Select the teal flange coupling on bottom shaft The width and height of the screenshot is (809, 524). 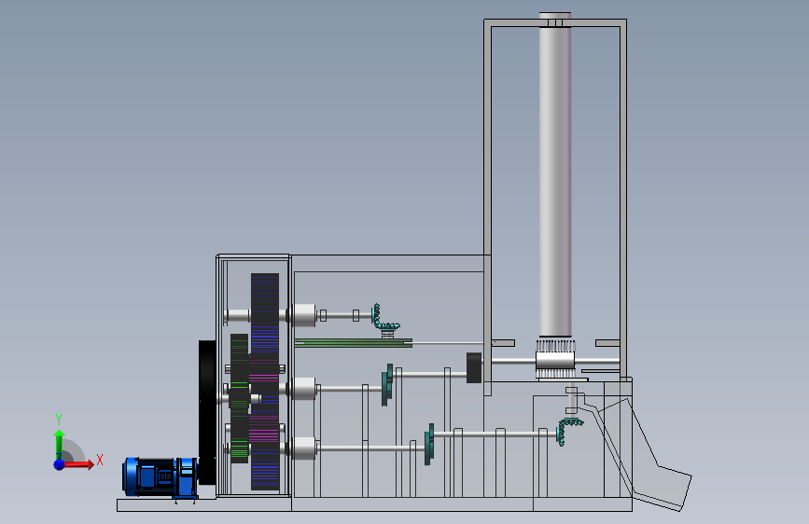coord(429,444)
